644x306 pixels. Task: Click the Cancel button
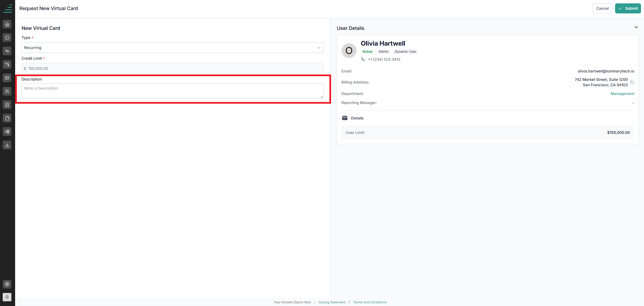[x=602, y=8]
